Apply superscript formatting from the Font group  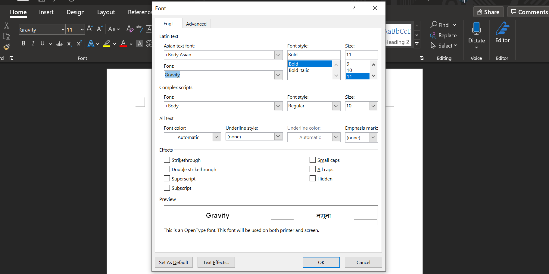(x=79, y=44)
